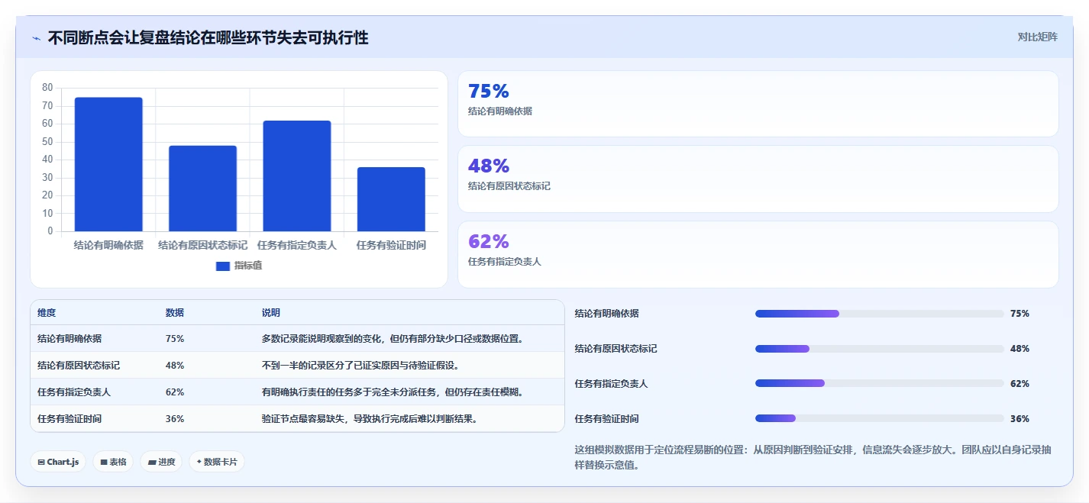
Task: Click the 结论有原因状态标记 progress bar
Action: click(x=879, y=349)
